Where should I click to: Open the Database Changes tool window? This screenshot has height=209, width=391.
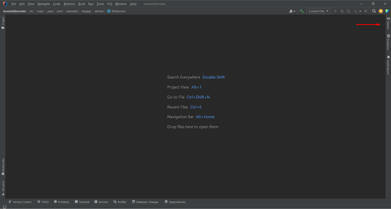145,202
